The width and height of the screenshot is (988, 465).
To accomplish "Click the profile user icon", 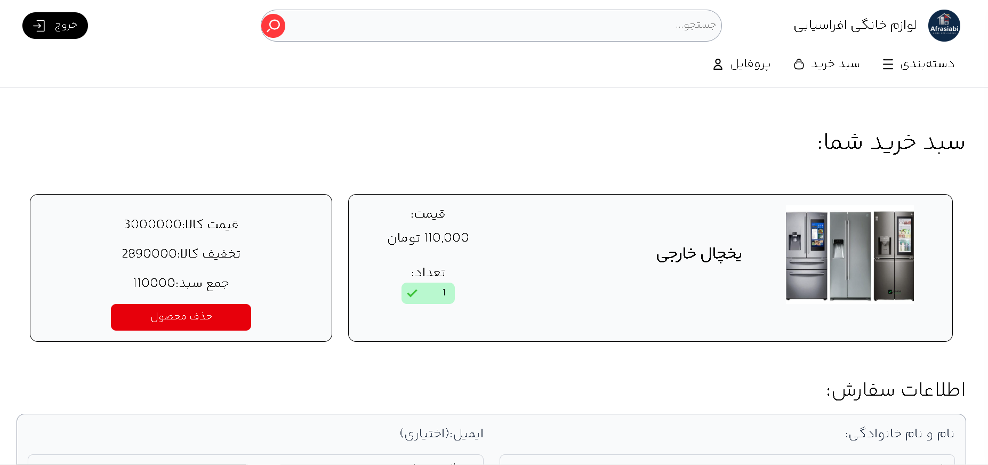I will tap(718, 65).
